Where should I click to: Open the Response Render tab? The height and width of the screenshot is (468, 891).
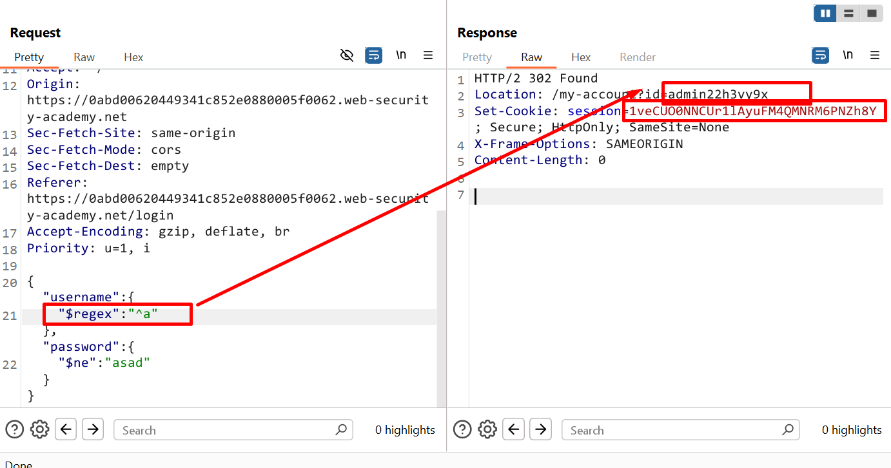pyautogui.click(x=637, y=57)
